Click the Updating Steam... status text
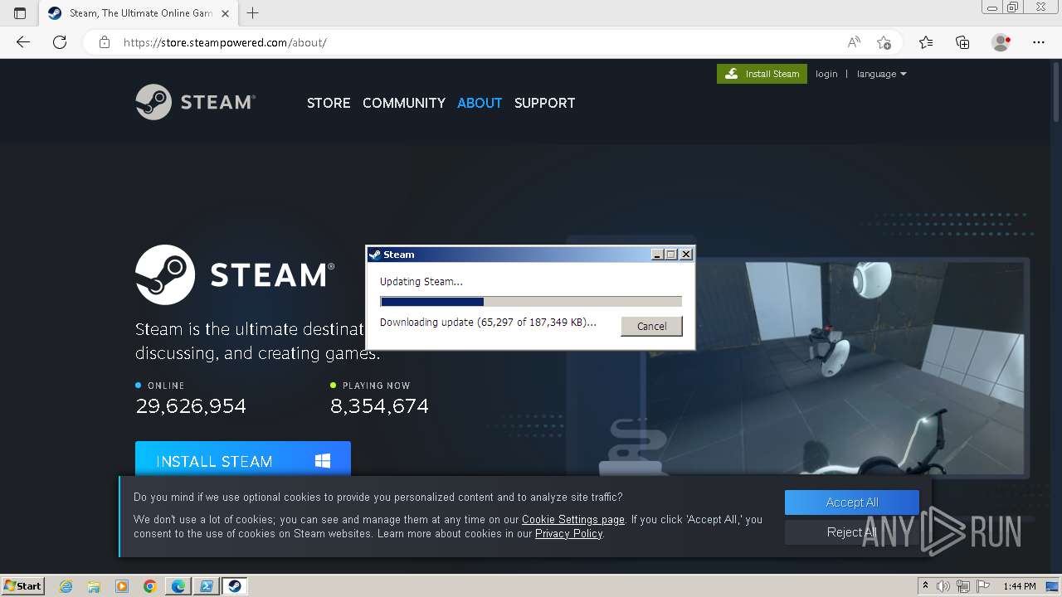This screenshot has width=1062, height=597. [x=421, y=281]
